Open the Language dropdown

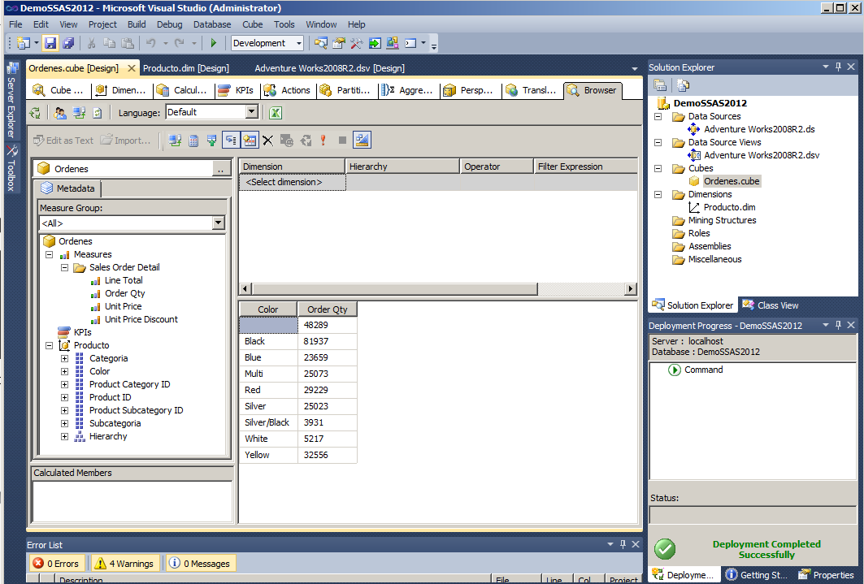tap(251, 113)
